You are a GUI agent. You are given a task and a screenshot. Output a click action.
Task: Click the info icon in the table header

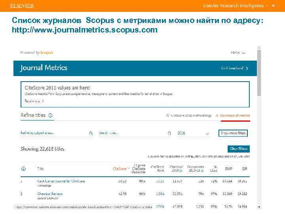coord(23,169)
